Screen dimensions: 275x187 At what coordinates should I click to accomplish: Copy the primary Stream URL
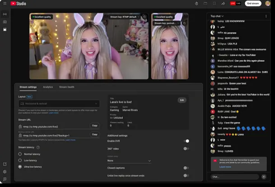pos(95,125)
